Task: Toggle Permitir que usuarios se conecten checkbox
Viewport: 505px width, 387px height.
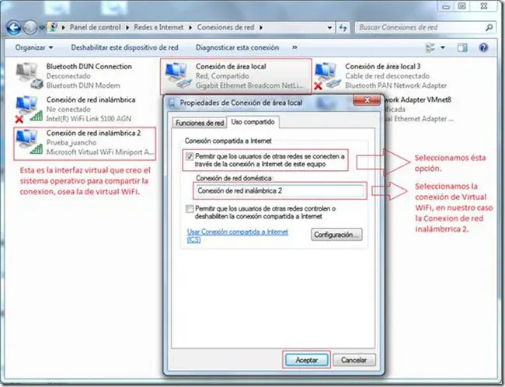Action: [190, 157]
